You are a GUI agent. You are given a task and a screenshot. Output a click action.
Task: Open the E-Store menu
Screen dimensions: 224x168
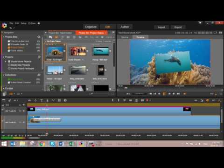click(x=32, y=23)
